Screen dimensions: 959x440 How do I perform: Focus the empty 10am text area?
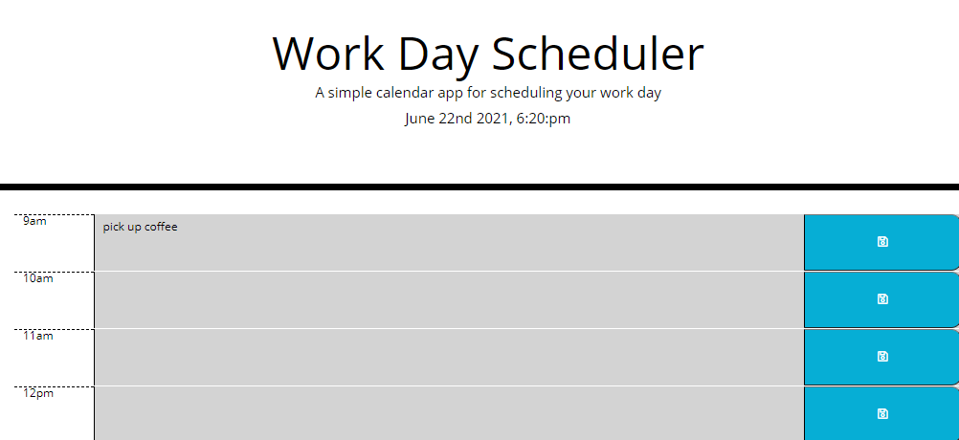(x=449, y=299)
